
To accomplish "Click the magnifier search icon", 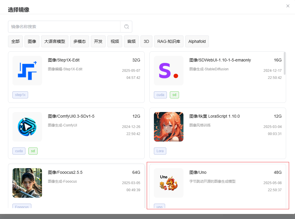I will pyautogui.click(x=126, y=27).
